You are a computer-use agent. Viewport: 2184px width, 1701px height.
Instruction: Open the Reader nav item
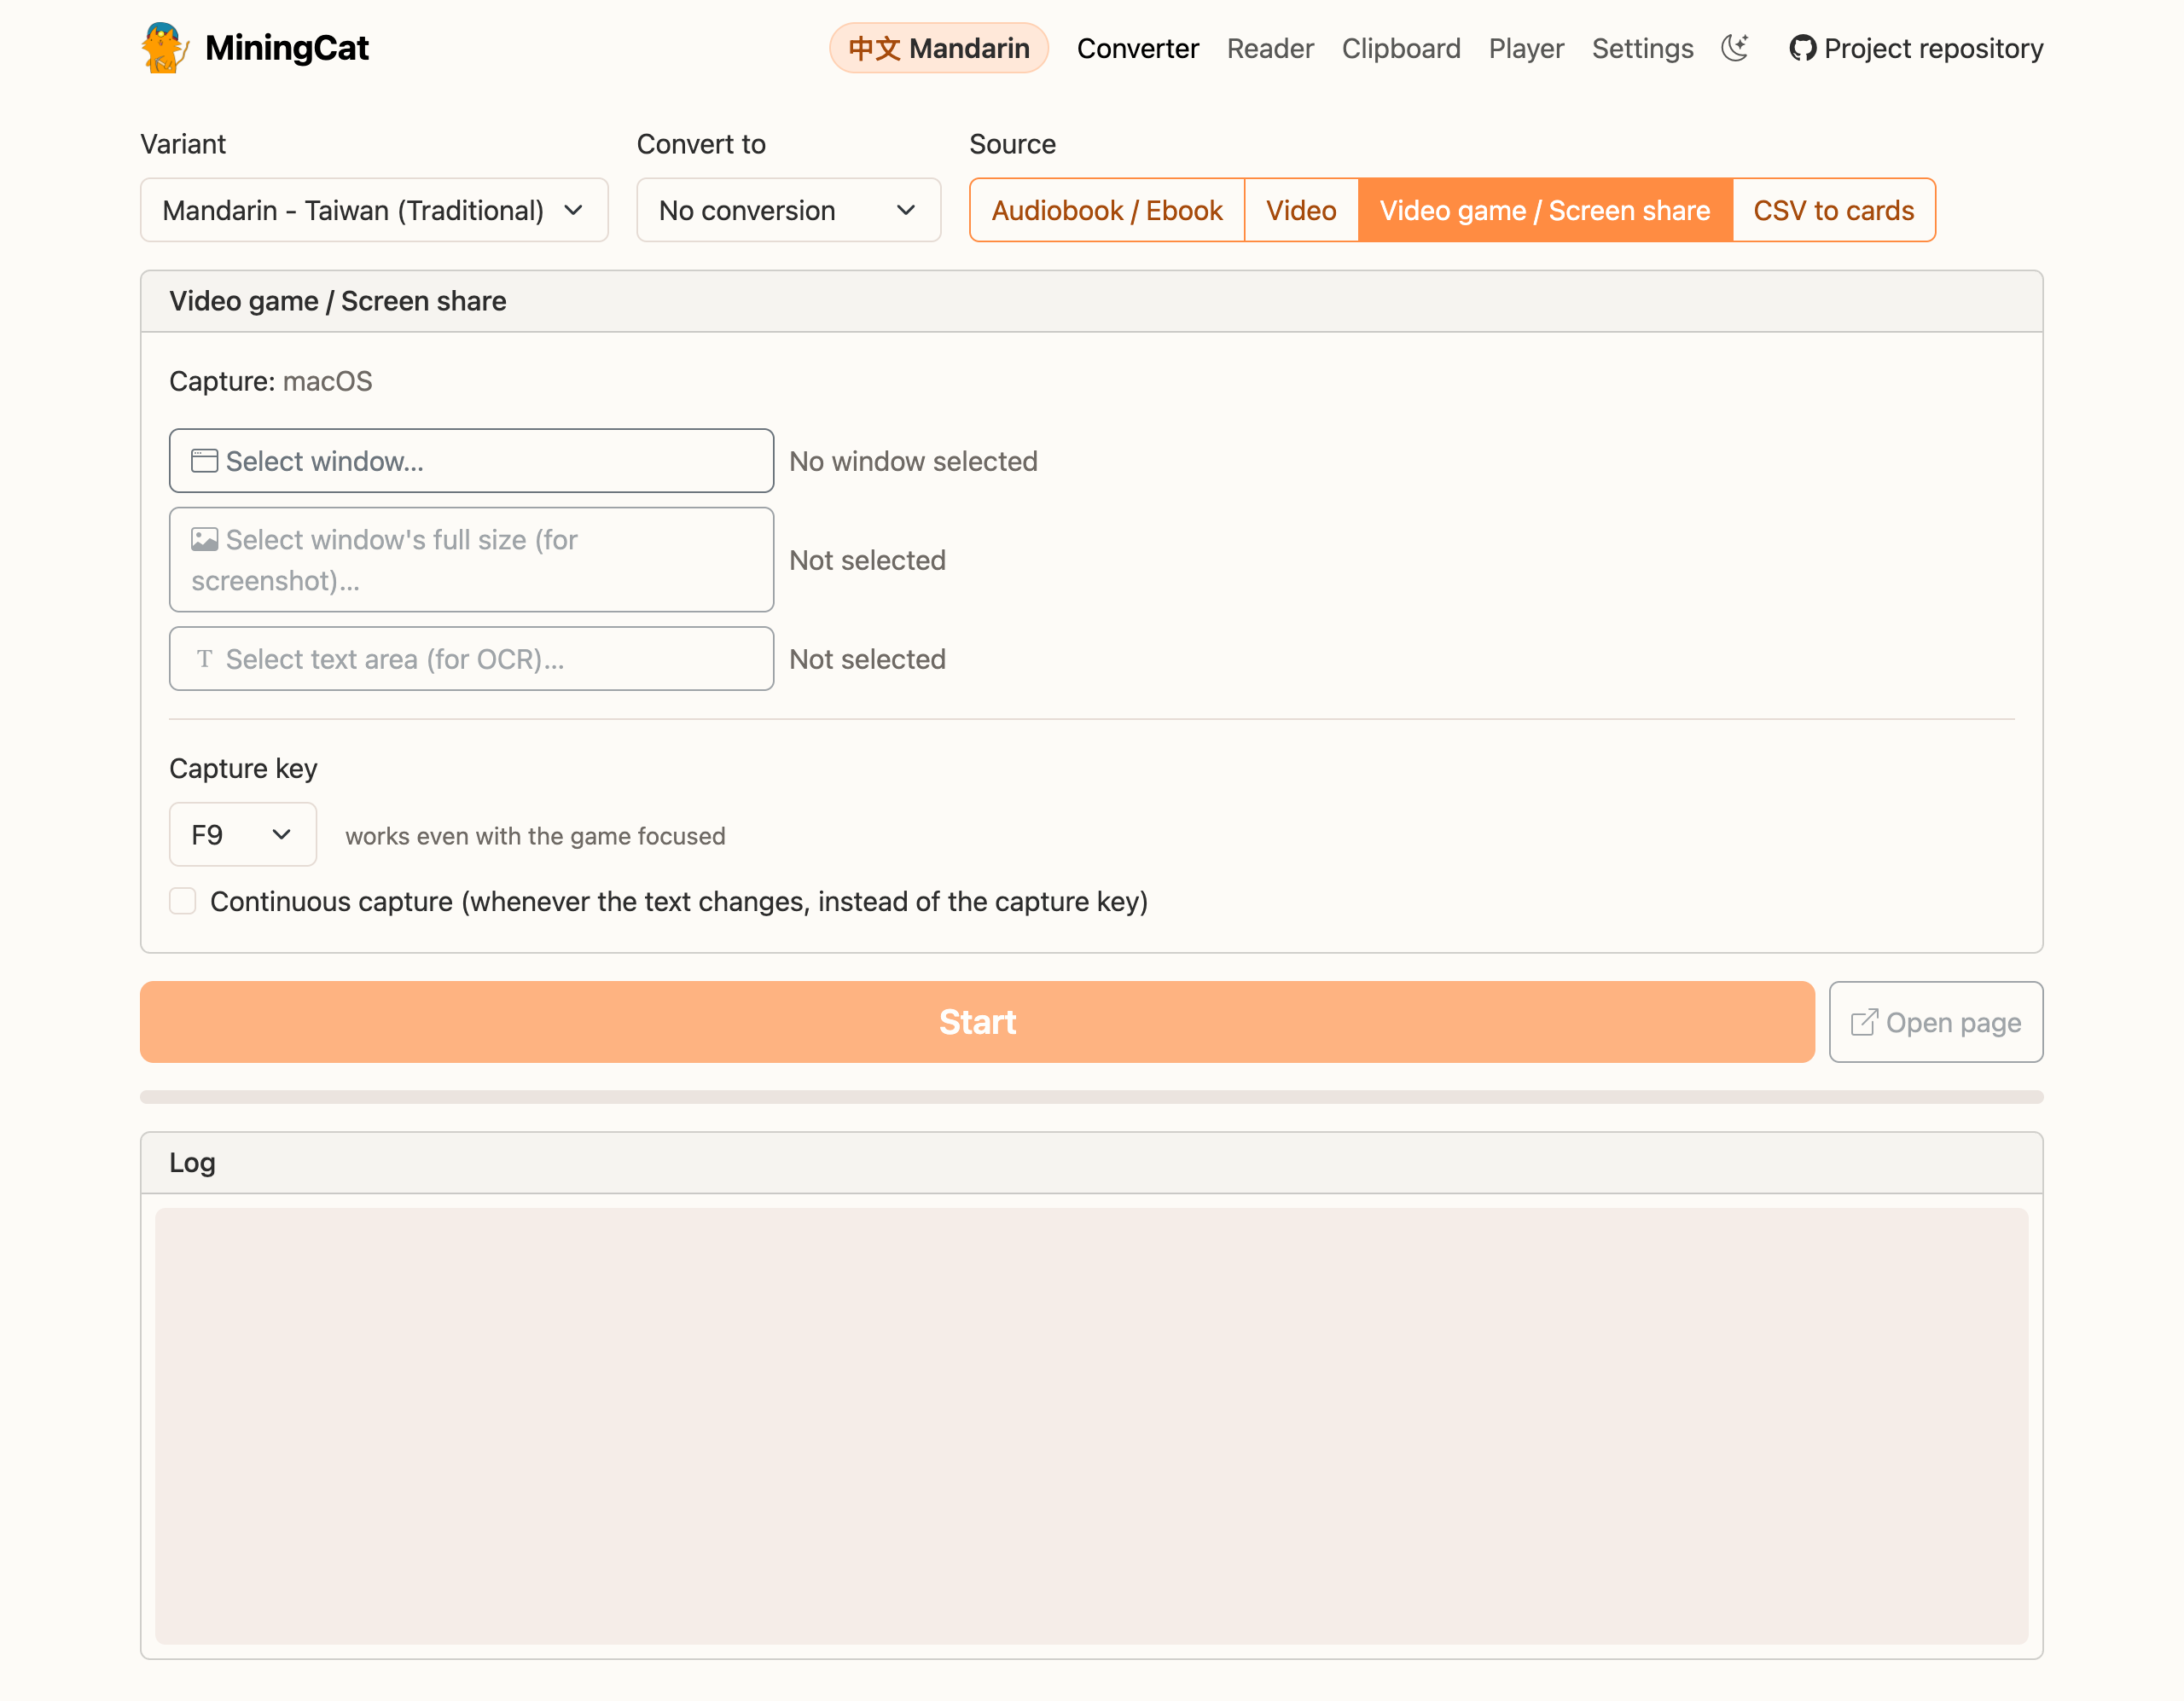(x=1270, y=48)
